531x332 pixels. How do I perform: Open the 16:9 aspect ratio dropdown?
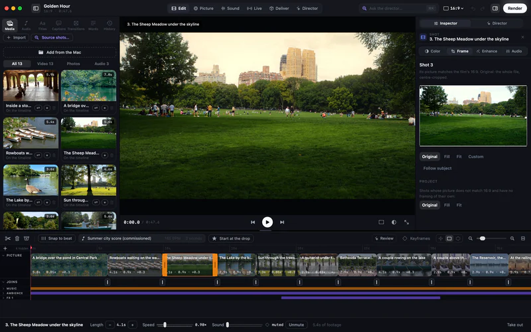tap(453, 8)
